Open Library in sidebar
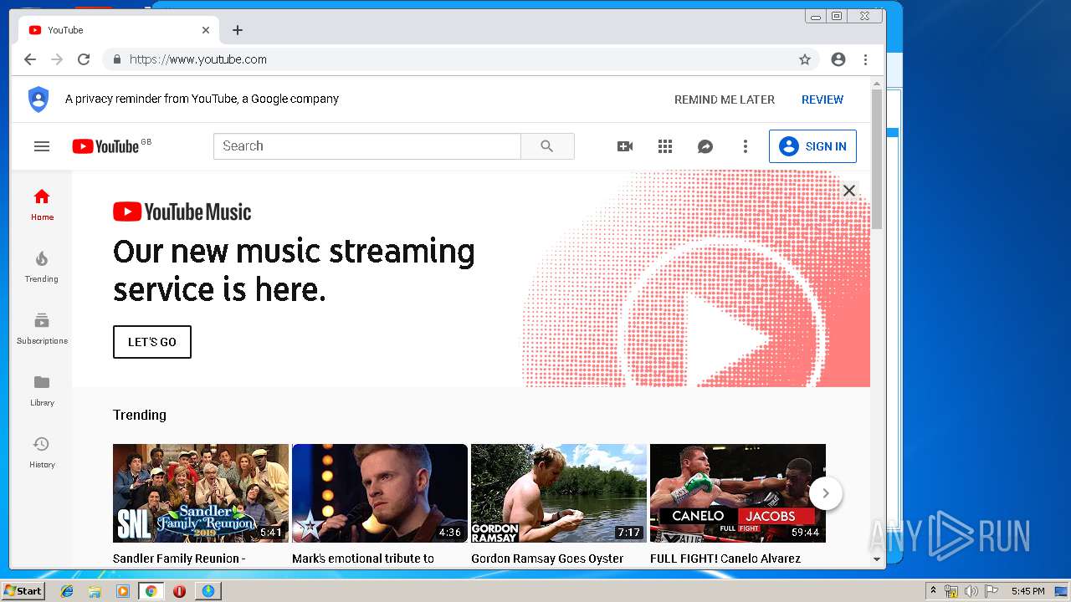Viewport: 1071px width, 602px height. 42,390
